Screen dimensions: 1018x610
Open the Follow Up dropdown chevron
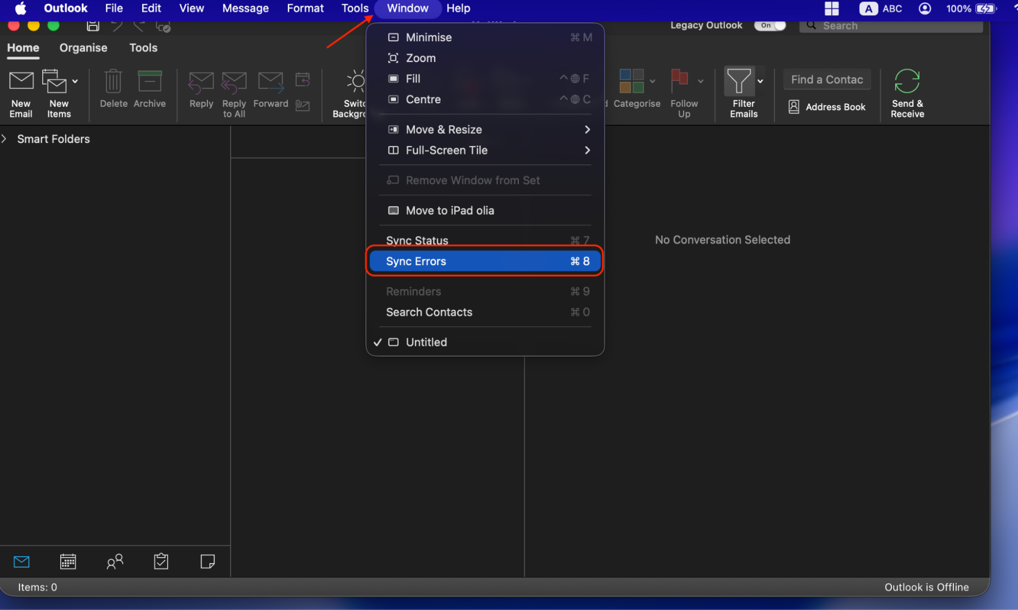click(x=701, y=81)
